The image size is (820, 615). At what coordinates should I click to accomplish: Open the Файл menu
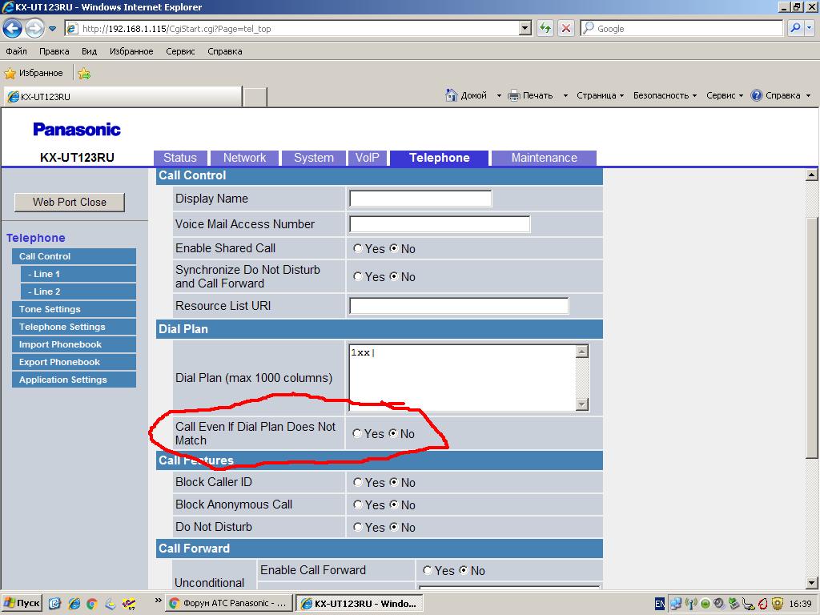17,51
